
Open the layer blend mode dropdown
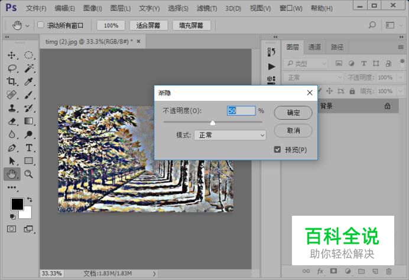313,78
